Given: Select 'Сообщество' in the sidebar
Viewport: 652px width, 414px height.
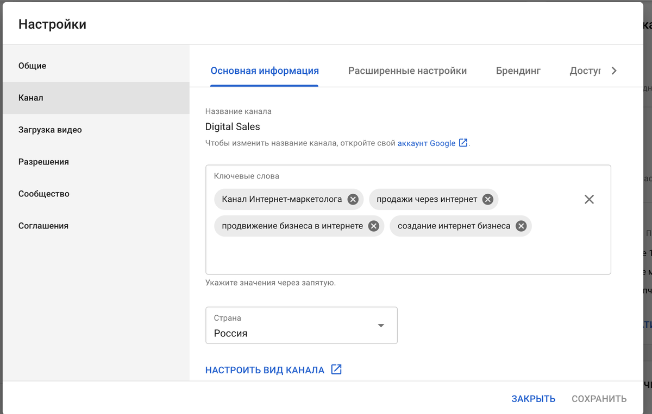Looking at the screenshot, I should (x=96, y=194).
